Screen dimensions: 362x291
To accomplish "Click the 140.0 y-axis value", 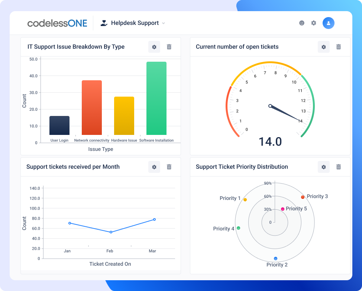I will pos(35,188).
